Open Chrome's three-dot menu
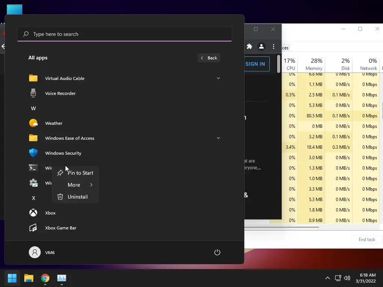This screenshot has height=287, width=383. [273, 46]
